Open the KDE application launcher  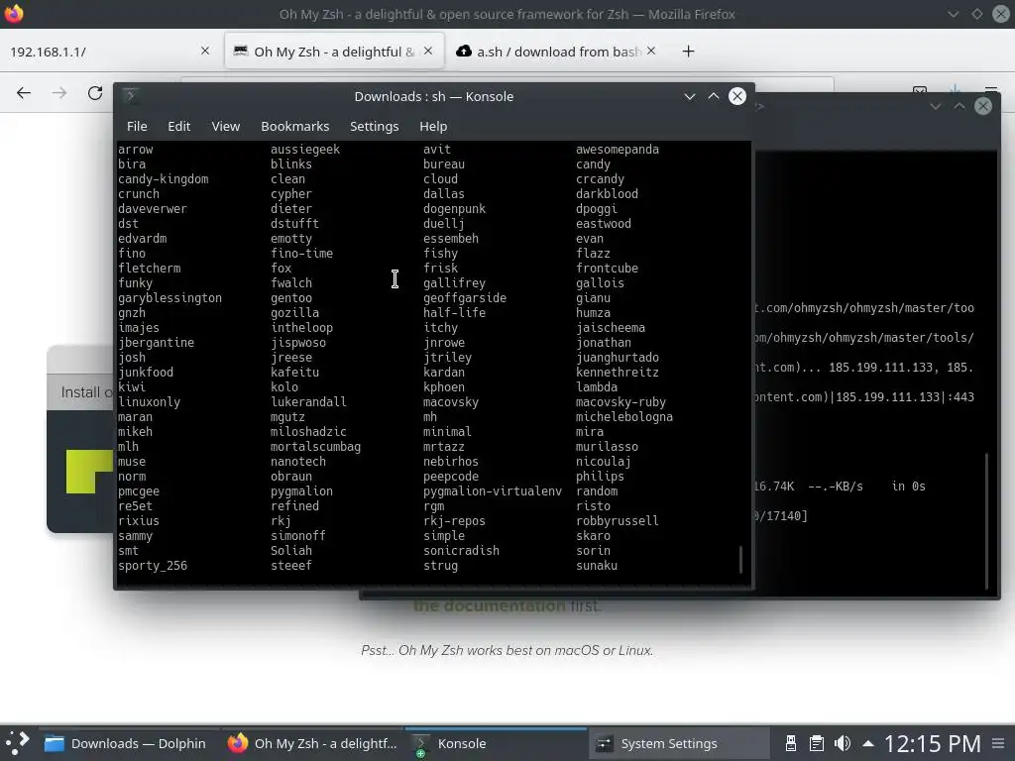[18, 743]
